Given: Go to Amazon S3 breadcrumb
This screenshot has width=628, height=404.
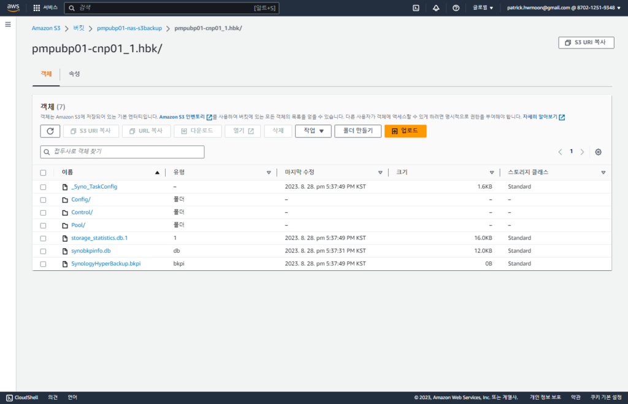Looking at the screenshot, I should (46, 28).
